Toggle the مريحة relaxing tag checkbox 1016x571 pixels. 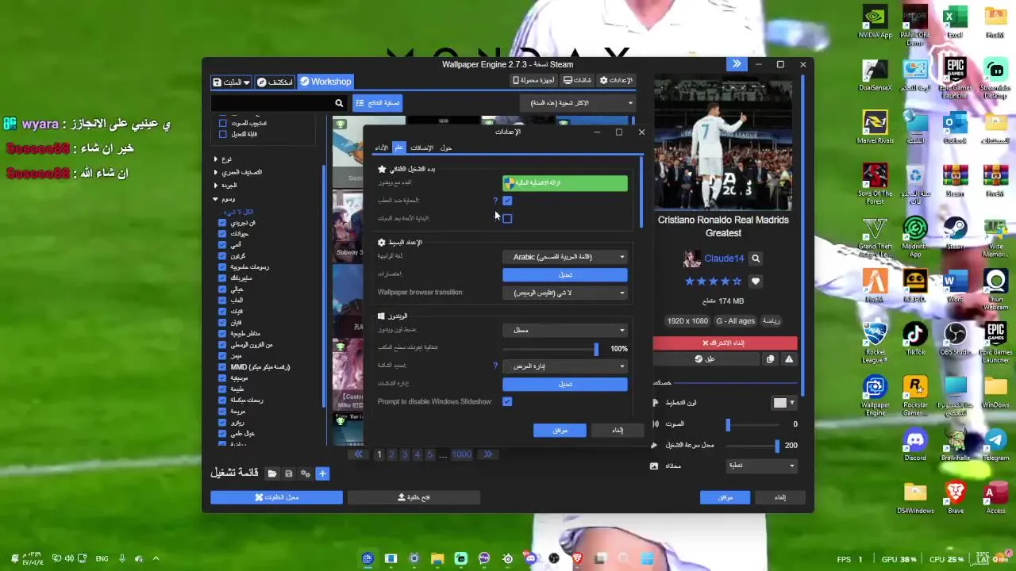coord(222,412)
